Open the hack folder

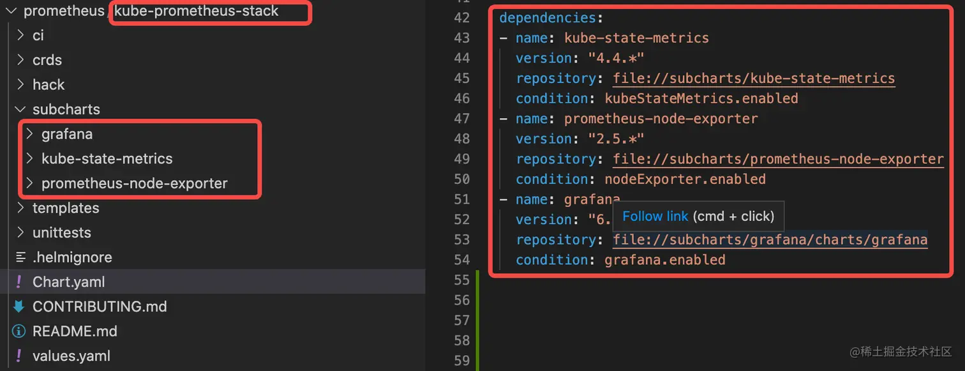49,85
